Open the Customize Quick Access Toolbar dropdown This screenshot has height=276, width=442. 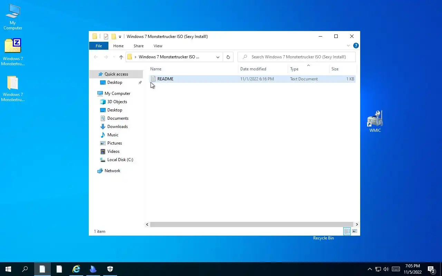pos(120,37)
